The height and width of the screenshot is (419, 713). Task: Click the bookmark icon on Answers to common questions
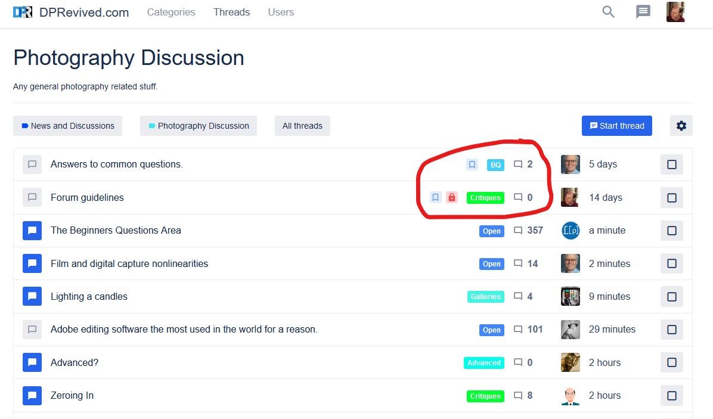pyautogui.click(x=472, y=165)
